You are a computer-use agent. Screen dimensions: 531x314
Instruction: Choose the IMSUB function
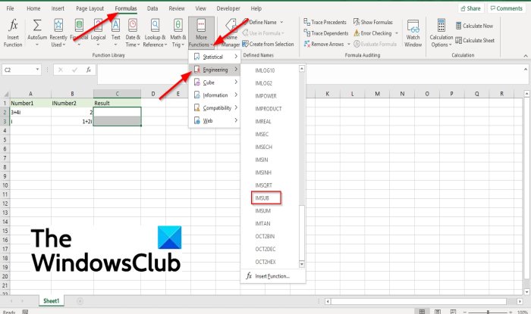coord(265,197)
